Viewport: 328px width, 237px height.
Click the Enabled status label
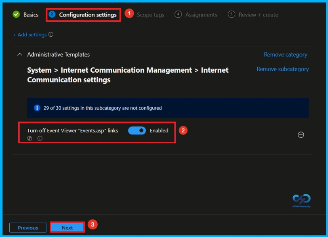[159, 131]
